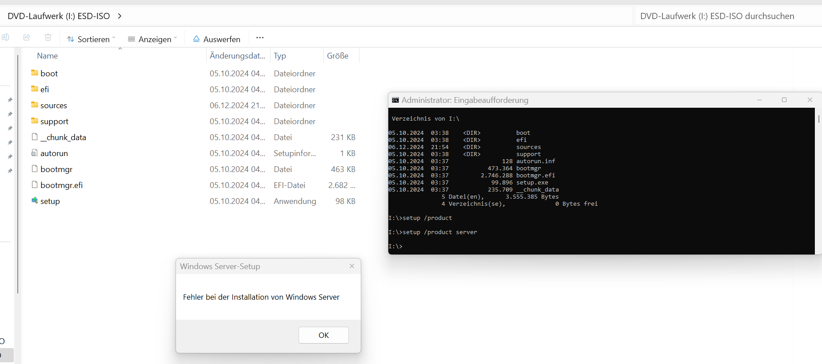Click the Anwendung type cell

coord(295,201)
